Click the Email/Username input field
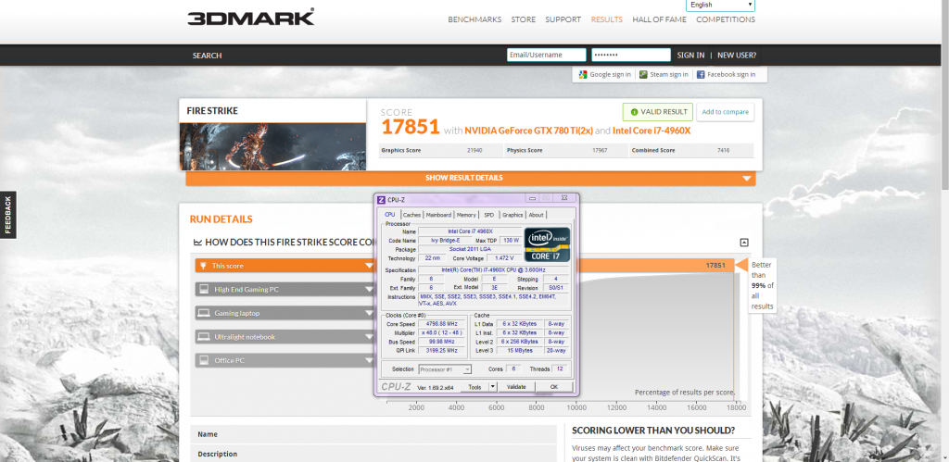 (x=547, y=55)
